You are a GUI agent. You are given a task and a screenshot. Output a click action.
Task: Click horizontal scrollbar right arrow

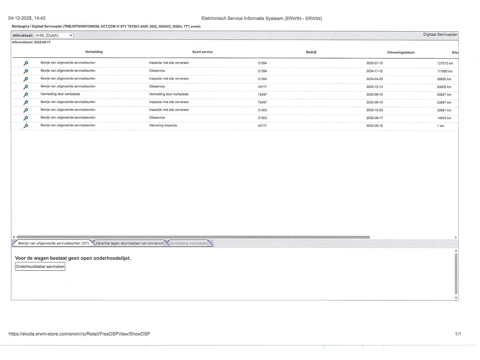point(456,237)
